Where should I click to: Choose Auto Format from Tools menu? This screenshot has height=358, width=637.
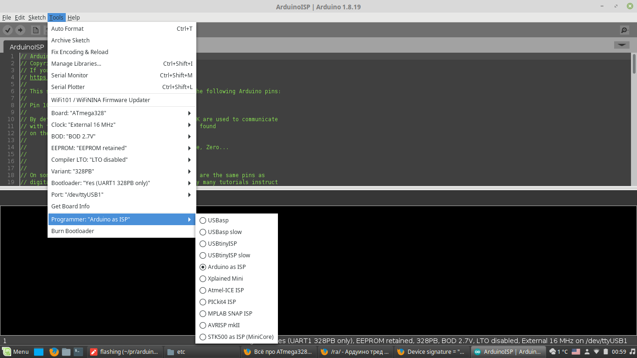coord(122,28)
